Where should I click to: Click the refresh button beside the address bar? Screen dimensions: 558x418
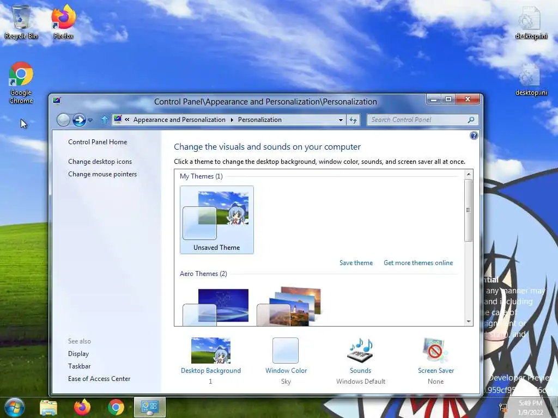click(x=353, y=120)
